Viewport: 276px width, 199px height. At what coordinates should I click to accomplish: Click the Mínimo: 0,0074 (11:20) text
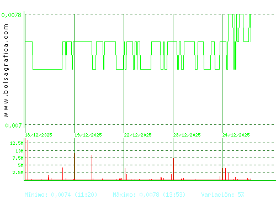(61, 195)
